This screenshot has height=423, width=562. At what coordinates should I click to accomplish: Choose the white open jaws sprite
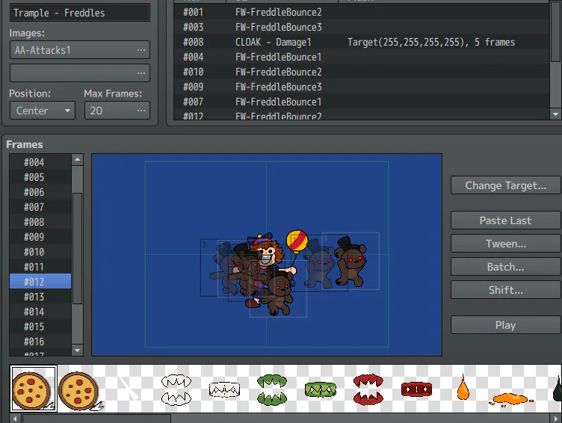pos(176,389)
